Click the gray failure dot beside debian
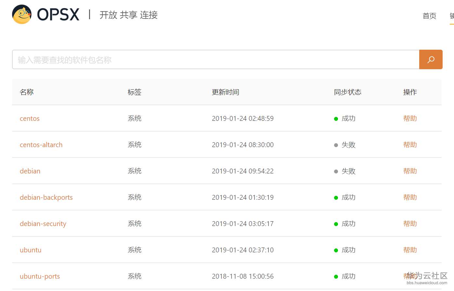 pos(336,171)
